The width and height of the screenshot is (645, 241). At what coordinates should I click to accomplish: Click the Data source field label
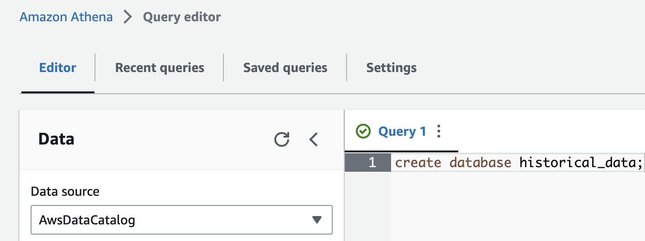[65, 191]
